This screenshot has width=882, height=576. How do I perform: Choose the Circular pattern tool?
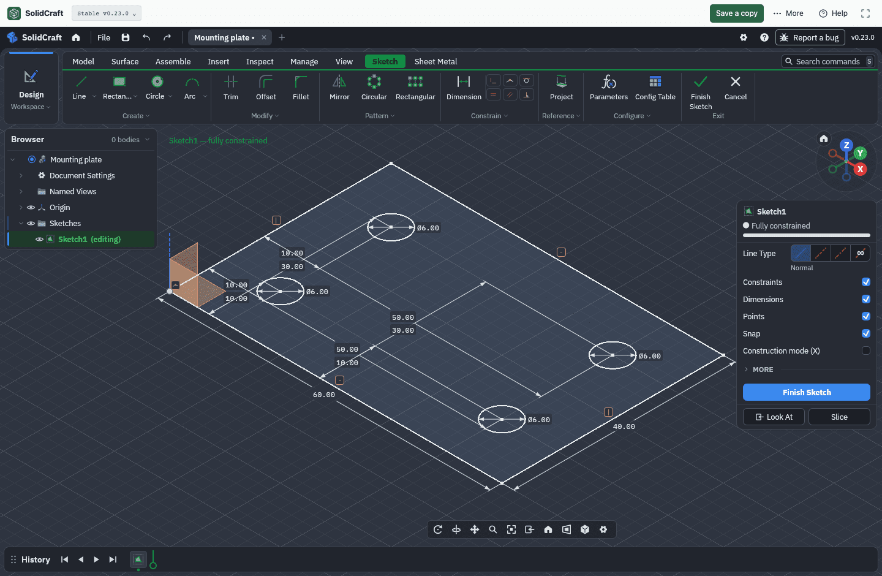click(x=374, y=87)
